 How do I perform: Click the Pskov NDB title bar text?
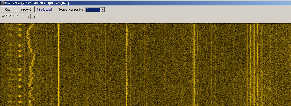coord(37,3)
